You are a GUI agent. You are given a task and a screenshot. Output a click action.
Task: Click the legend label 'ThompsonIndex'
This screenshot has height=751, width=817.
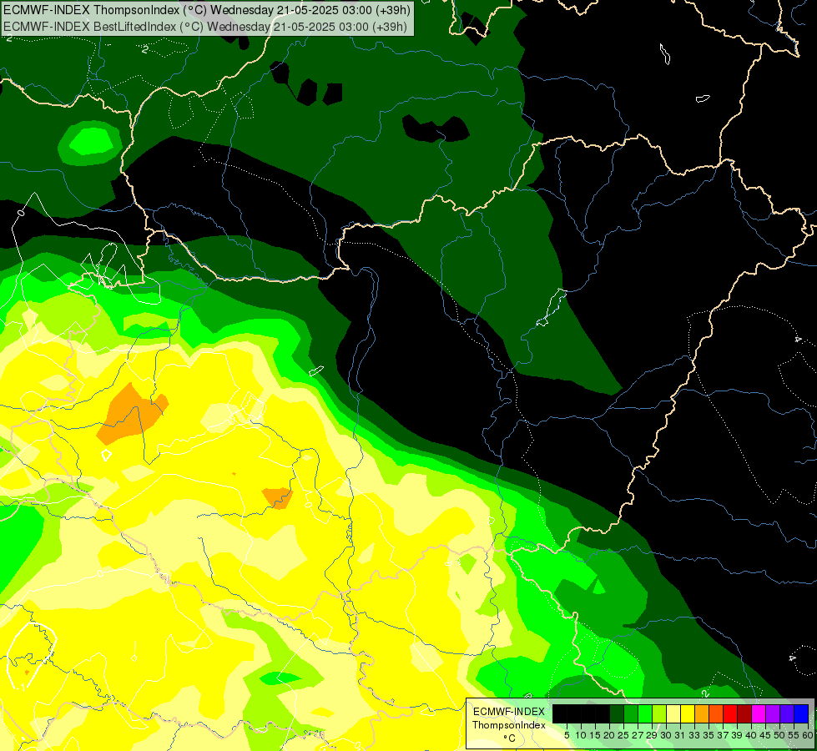pos(508,725)
